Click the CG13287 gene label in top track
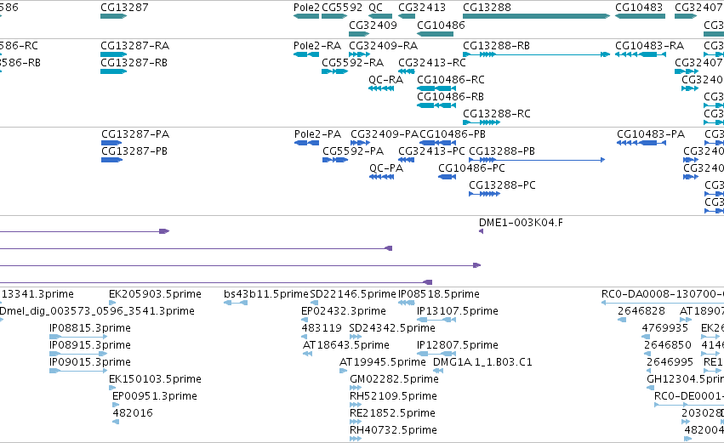 tap(124, 8)
